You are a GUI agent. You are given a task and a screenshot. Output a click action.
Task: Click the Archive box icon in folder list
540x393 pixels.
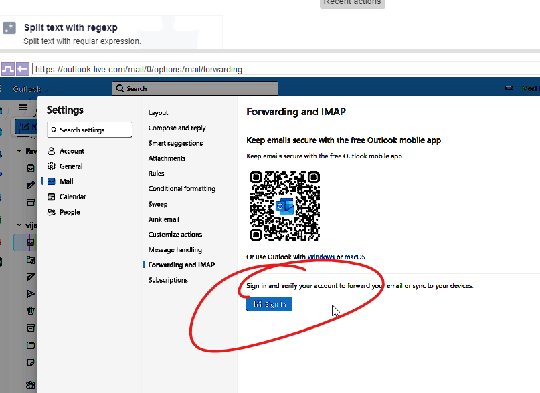click(30, 328)
